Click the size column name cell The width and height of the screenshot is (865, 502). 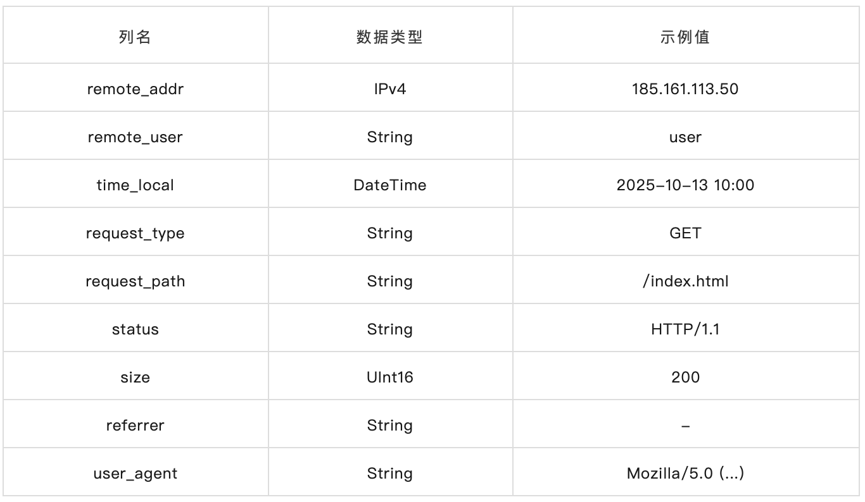135,377
